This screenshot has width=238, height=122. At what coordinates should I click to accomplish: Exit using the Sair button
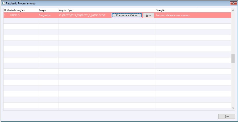pyautogui.click(x=227, y=116)
